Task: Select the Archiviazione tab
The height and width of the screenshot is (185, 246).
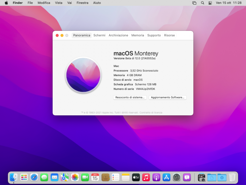Action: 118,35
